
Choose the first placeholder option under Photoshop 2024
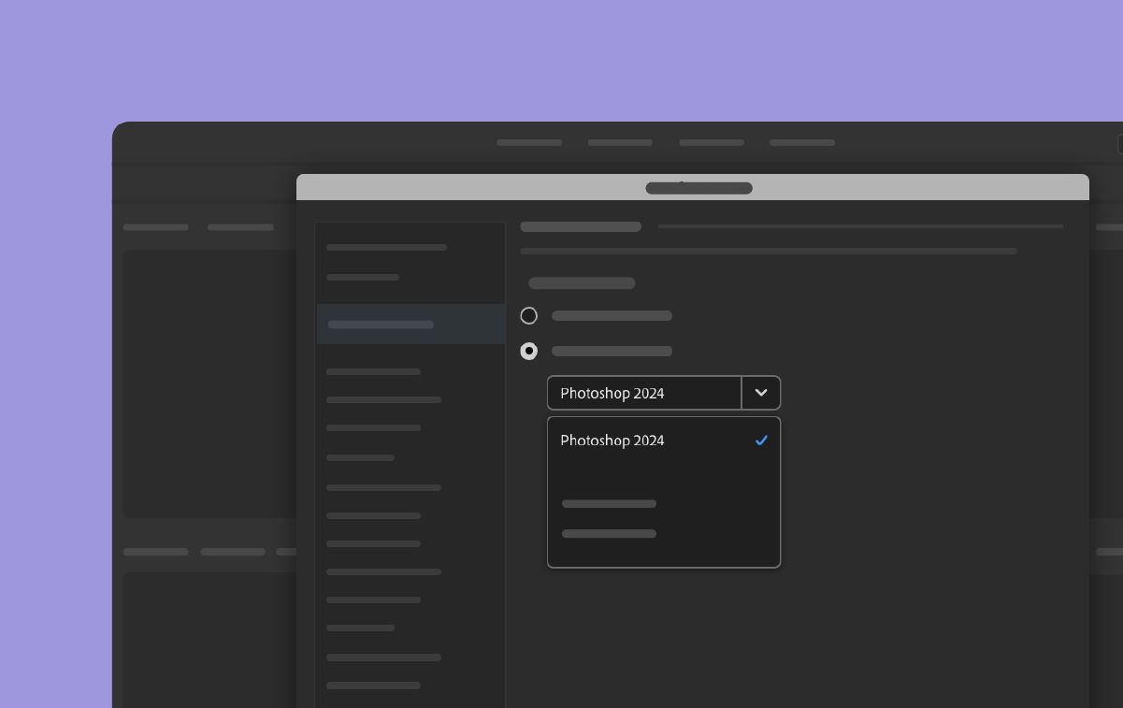[609, 504]
